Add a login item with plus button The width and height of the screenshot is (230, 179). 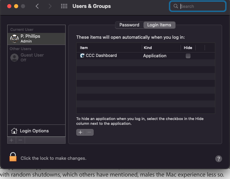click(80, 132)
